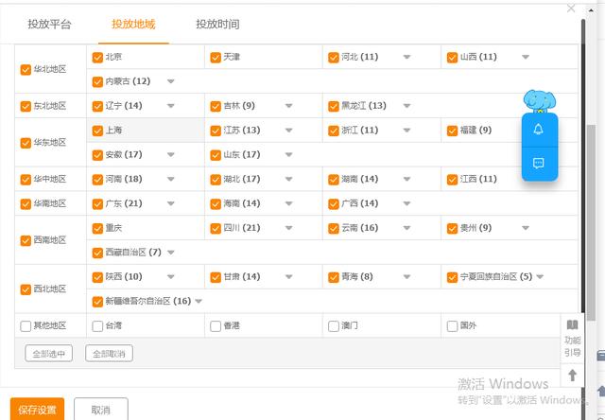
Task: Expand the 河北 (11) city dropdown arrow
Action: tap(406, 57)
